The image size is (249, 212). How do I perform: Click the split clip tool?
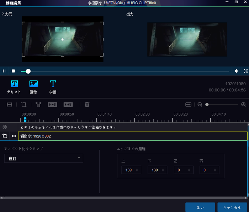pos(38,105)
